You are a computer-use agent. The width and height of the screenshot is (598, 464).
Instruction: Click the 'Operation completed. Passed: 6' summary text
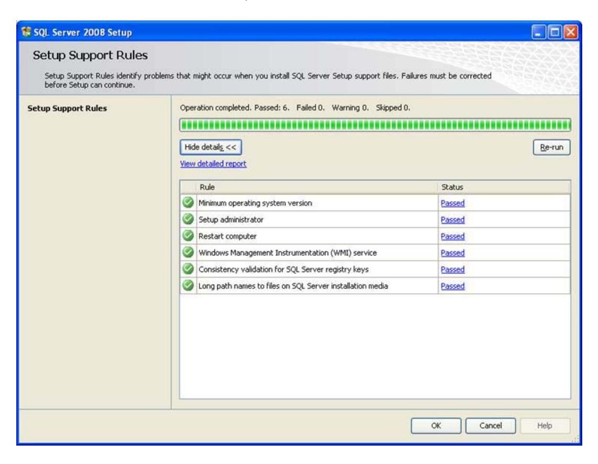click(x=295, y=108)
